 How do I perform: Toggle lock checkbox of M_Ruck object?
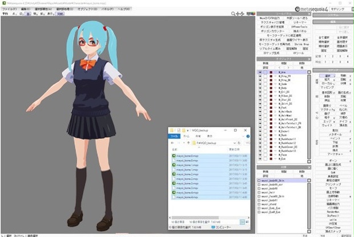click(x=265, y=135)
